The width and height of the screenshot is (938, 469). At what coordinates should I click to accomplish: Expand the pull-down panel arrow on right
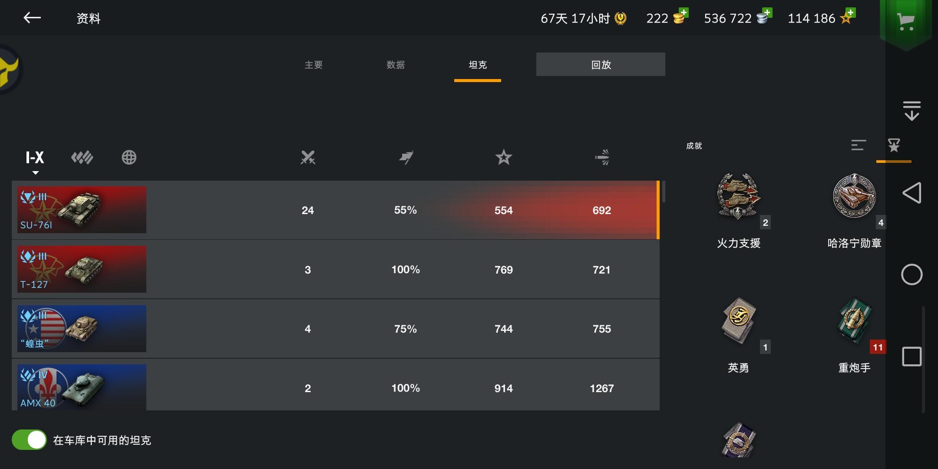point(912,111)
